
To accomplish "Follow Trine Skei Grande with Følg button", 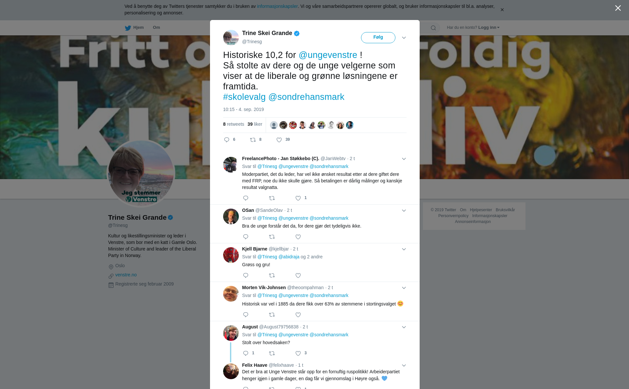I will [x=378, y=38].
